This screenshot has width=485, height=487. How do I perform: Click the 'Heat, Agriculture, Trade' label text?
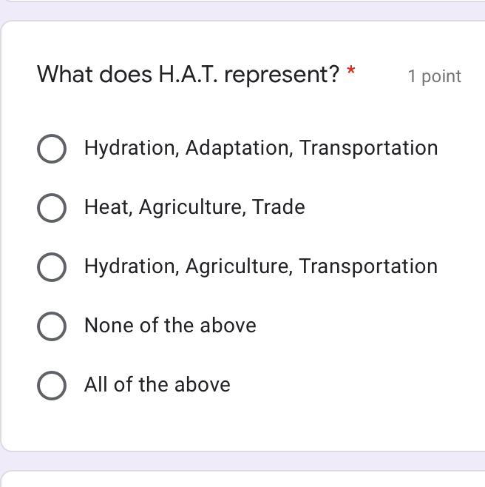click(x=194, y=207)
